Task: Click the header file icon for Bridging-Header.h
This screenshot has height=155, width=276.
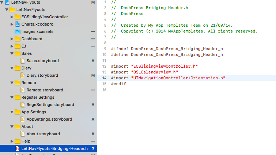Action: (x=17, y=148)
